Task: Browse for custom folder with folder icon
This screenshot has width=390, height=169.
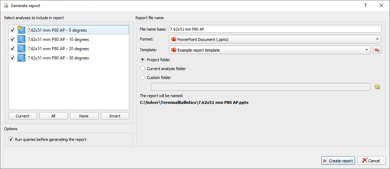Action: pos(377,87)
